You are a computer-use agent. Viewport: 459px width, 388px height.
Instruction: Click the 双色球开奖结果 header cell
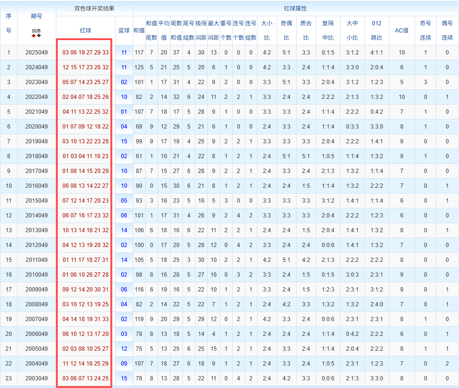click(x=94, y=9)
